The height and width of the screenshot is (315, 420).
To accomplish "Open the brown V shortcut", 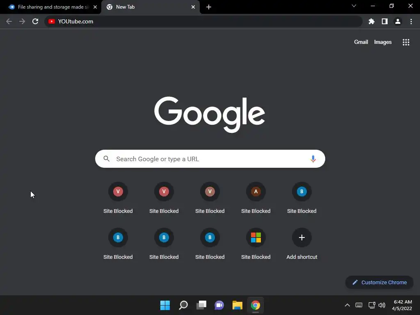I will pos(210,192).
